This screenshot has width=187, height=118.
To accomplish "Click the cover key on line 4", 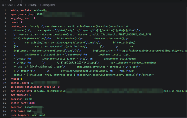I will click(x=14, y=23).
